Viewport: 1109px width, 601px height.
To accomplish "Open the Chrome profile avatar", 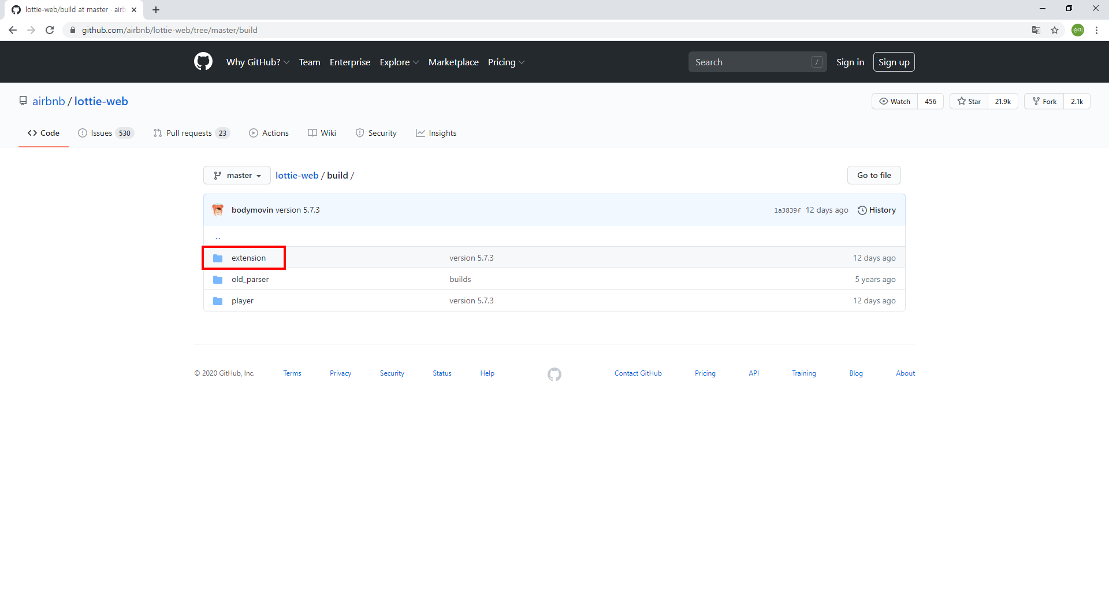I will tap(1078, 30).
